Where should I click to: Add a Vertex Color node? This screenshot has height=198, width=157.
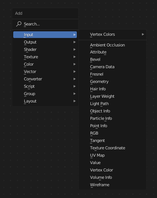click(113, 170)
